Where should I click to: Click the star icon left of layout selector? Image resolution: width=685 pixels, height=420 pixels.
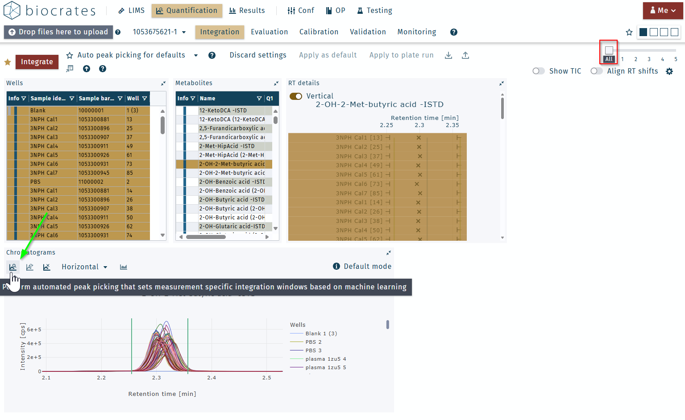tap(629, 32)
